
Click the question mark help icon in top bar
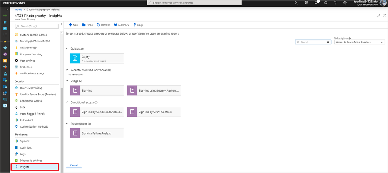335,3
